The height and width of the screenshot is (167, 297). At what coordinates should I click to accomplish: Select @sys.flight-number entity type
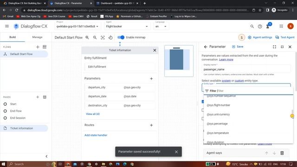click(x=248, y=105)
